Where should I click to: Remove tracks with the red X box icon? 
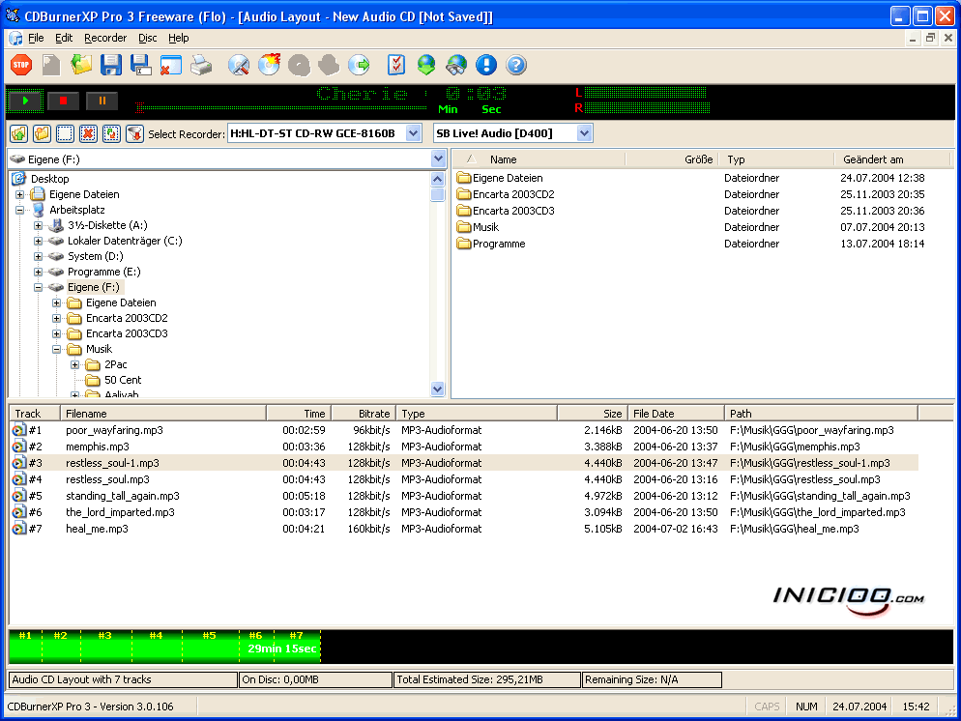pyautogui.click(x=88, y=133)
